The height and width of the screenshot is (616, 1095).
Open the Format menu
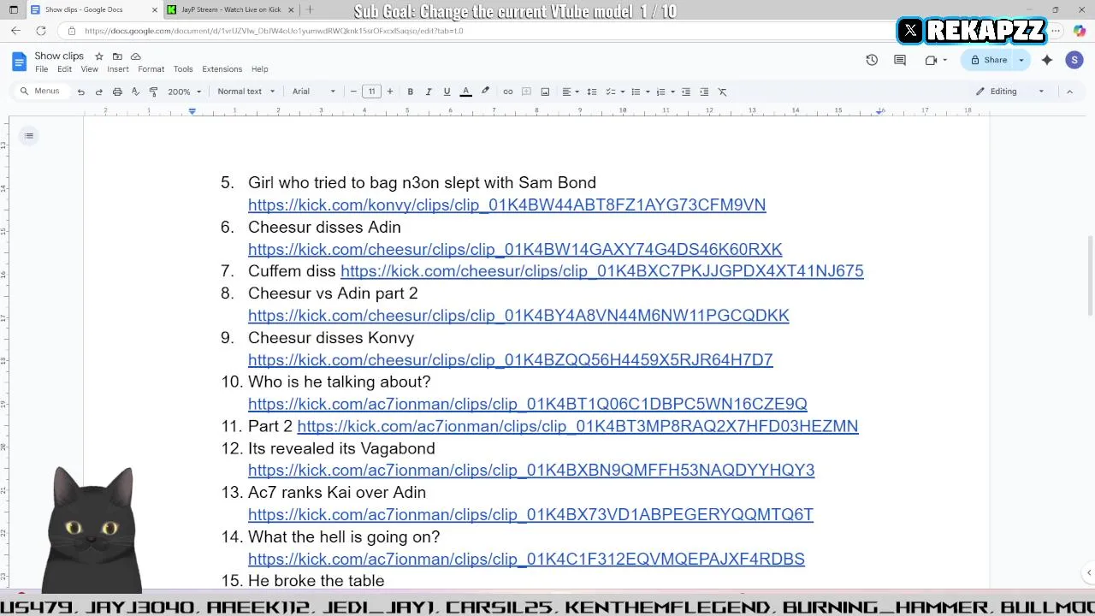point(151,69)
